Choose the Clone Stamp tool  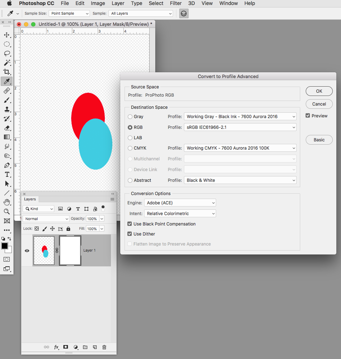click(7, 109)
